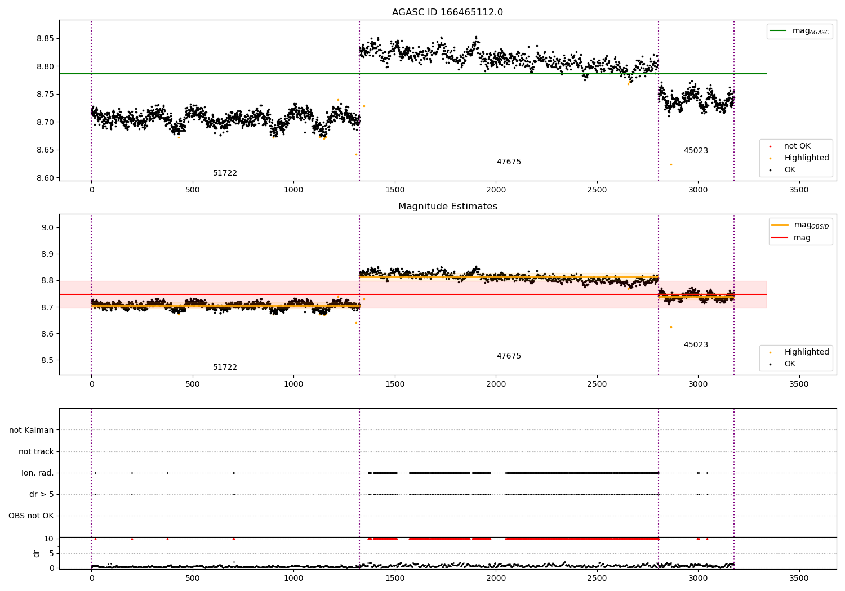This screenshot has width=845, height=591.
Task: Click obsid label 45023 in Magnitude Estimates plot
Action: (696, 345)
